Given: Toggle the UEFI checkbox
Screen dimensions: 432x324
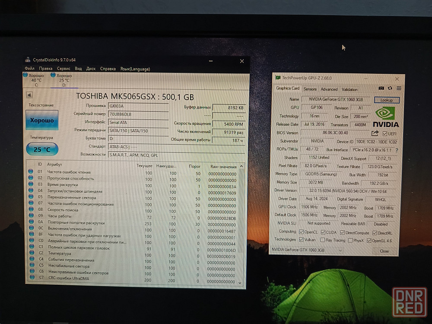Looking at the screenshot, I should point(385,133).
